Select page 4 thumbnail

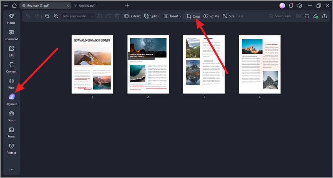260,64
